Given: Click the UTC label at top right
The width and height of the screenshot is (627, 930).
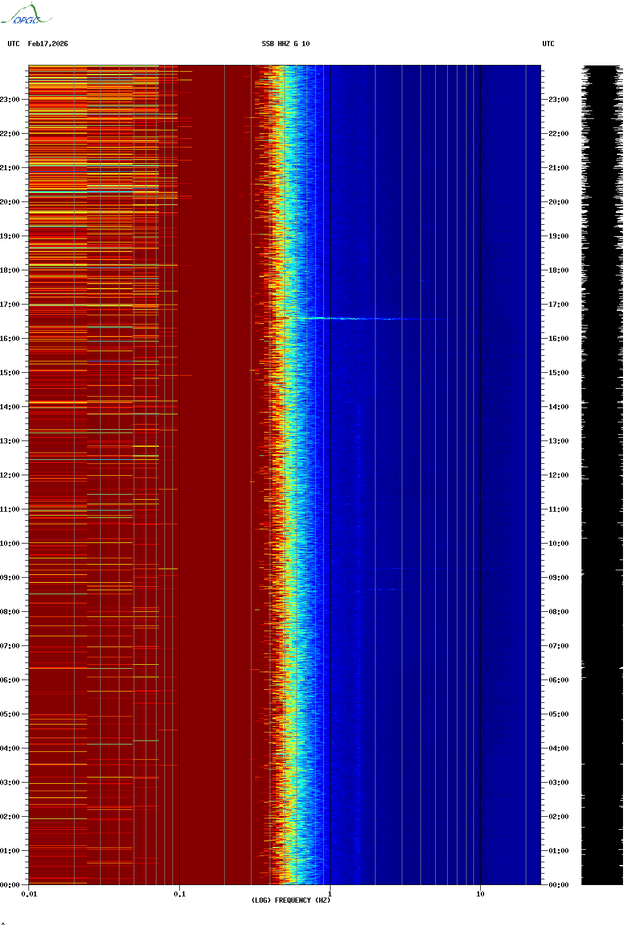Looking at the screenshot, I should click(548, 44).
